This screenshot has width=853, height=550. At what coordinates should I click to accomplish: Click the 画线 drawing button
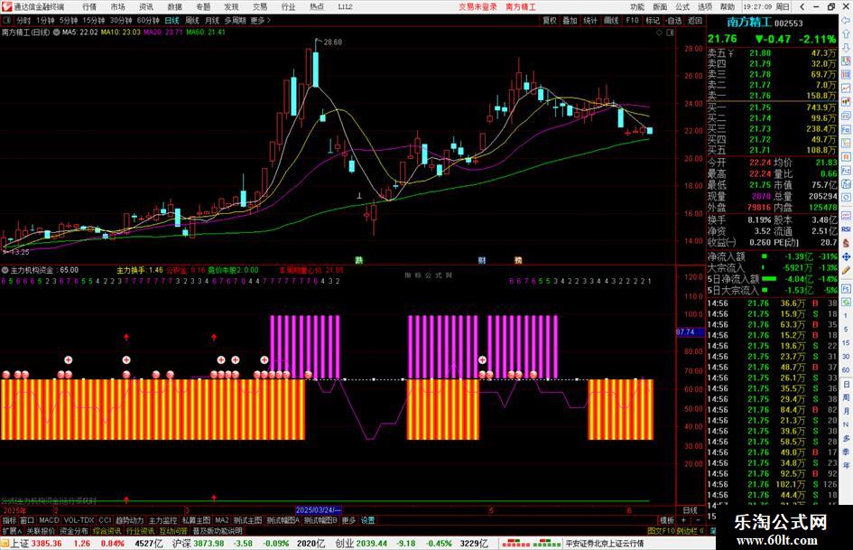(611, 20)
